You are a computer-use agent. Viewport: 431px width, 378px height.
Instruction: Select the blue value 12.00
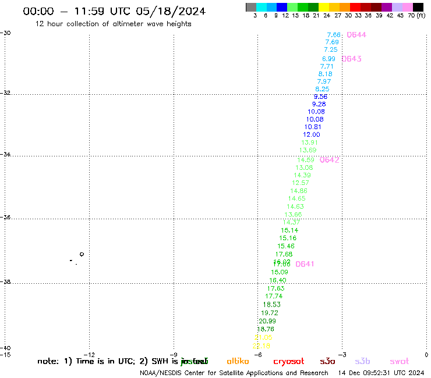click(x=312, y=134)
